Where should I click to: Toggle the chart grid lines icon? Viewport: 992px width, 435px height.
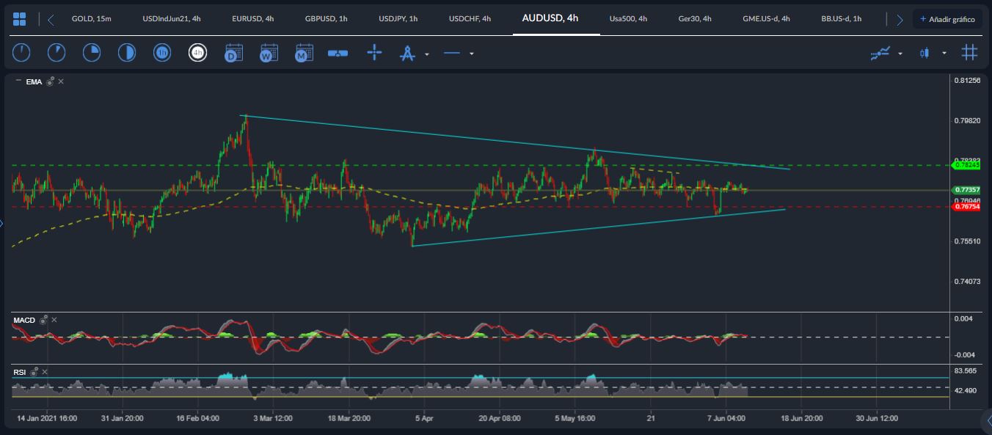point(970,53)
